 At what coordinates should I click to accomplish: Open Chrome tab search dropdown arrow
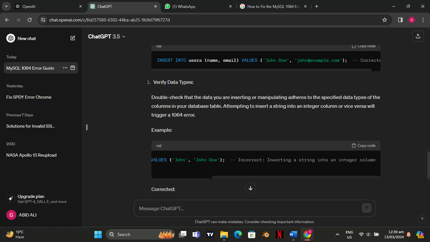point(6,6)
